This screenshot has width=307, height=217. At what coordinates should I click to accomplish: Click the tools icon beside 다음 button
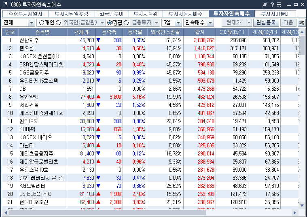(x=301, y=23)
